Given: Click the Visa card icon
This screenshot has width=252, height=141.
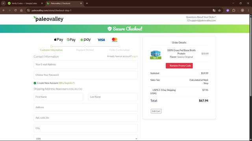Looking at the screenshot, I should [x=101, y=40].
